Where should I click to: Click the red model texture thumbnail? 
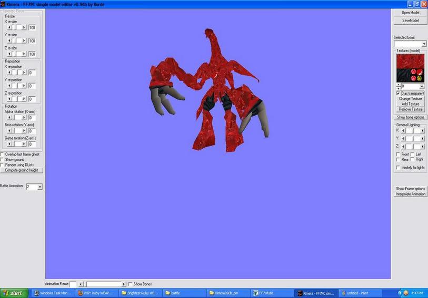410,68
